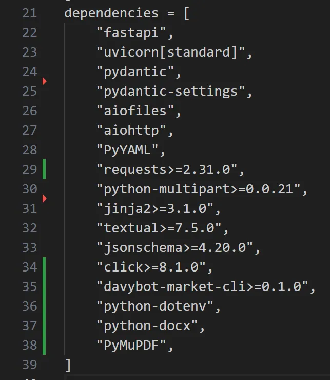Click the "click>=8.1.0" entry

tap(151, 267)
